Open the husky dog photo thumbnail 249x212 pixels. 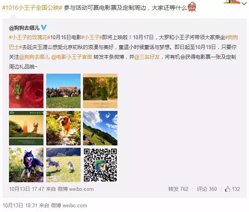point(26,165)
